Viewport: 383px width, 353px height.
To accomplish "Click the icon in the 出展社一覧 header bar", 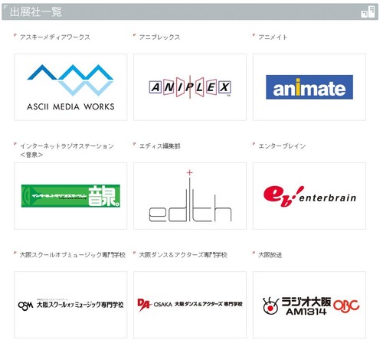I will coord(368,11).
